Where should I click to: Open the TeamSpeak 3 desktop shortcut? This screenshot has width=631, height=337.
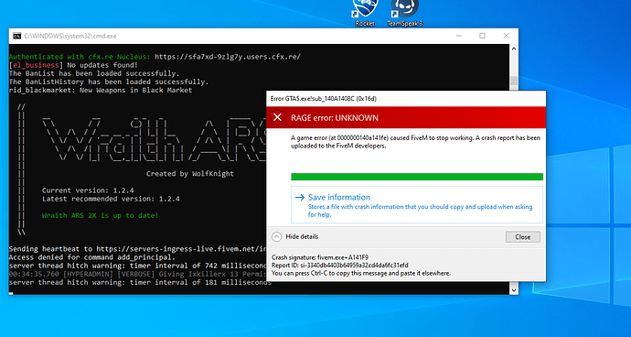405,13
